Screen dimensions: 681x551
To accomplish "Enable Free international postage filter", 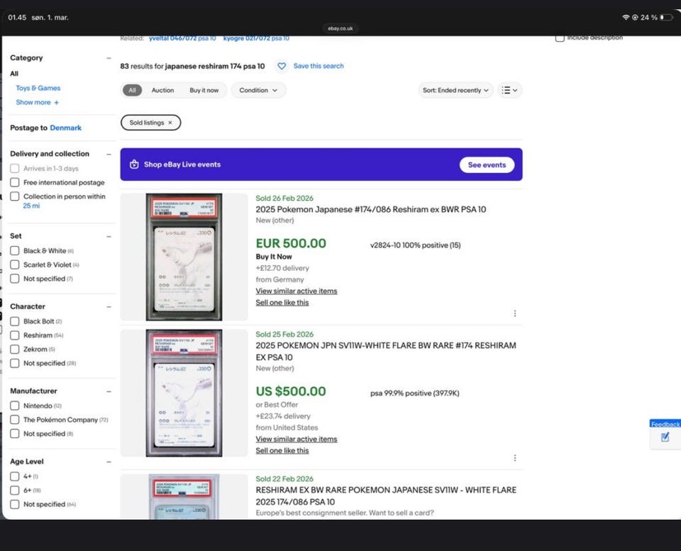I will [15, 182].
